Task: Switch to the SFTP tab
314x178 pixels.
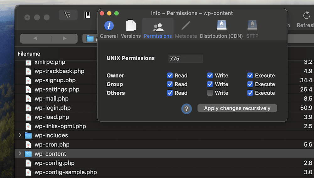Action: 252,29
